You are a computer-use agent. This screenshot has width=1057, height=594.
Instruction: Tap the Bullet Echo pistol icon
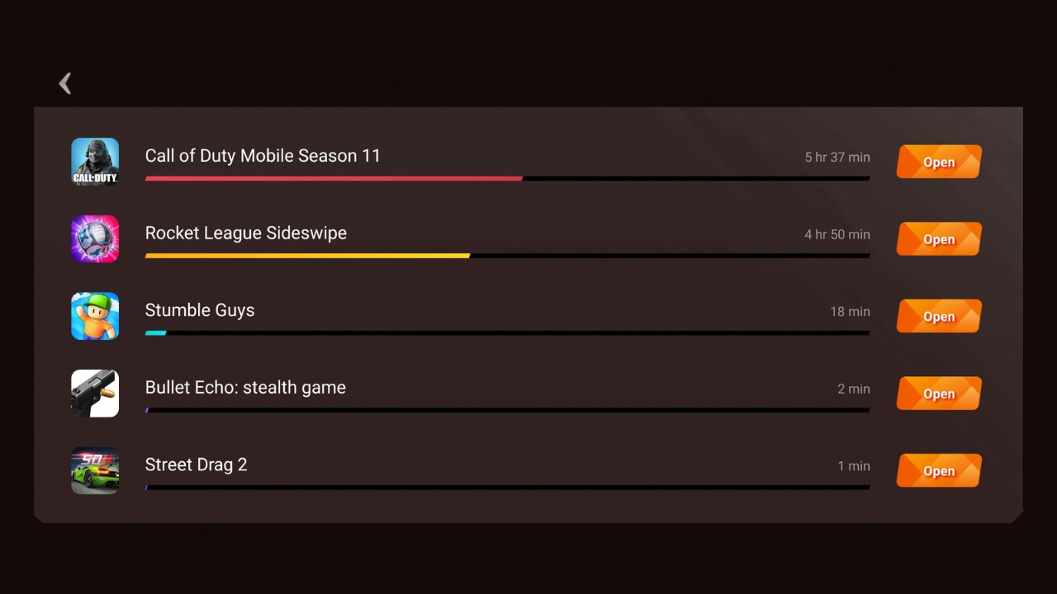95,394
